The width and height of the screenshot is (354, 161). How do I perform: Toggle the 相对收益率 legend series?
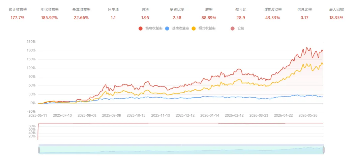204,28
